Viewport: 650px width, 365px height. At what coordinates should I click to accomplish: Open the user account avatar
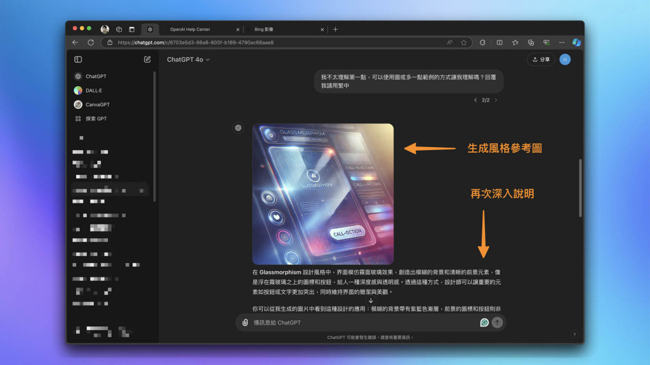[565, 59]
